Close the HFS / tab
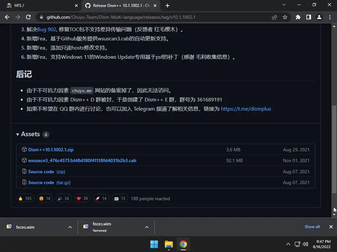The image size is (337, 252). tap(76, 6)
